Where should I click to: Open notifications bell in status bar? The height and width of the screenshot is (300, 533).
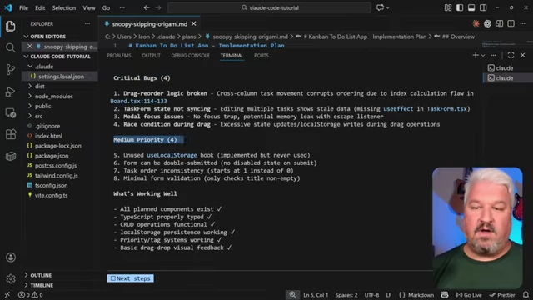click(x=526, y=295)
